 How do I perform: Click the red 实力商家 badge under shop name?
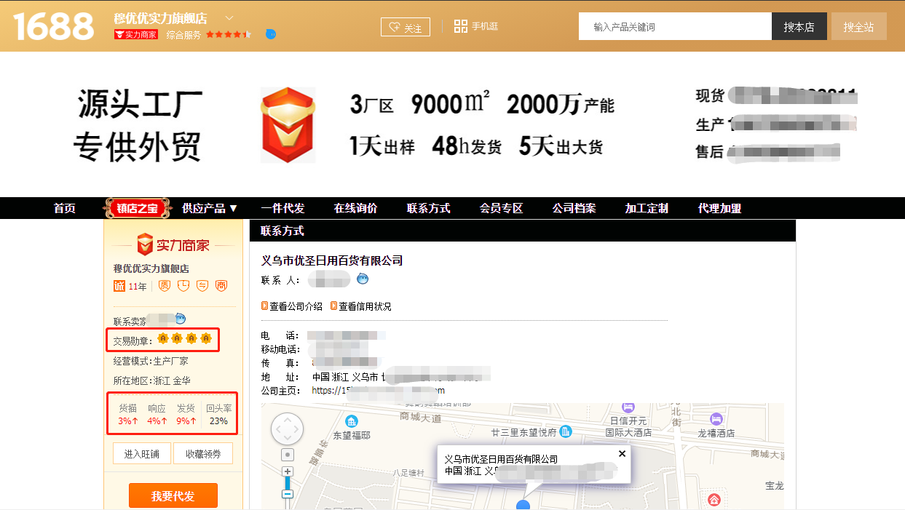point(136,34)
